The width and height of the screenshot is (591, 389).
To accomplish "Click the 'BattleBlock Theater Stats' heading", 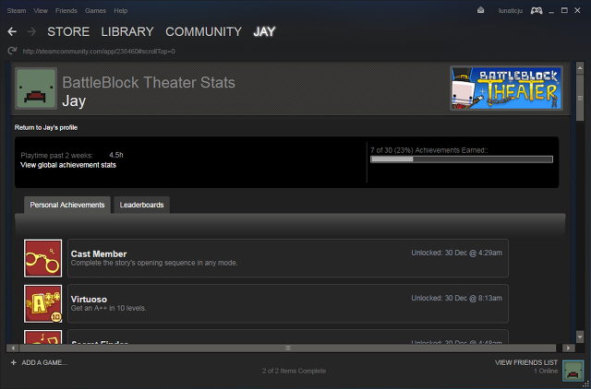I will (149, 82).
